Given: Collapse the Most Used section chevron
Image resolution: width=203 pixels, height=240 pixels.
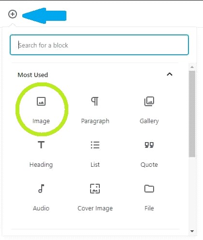Looking at the screenshot, I should (x=170, y=74).
